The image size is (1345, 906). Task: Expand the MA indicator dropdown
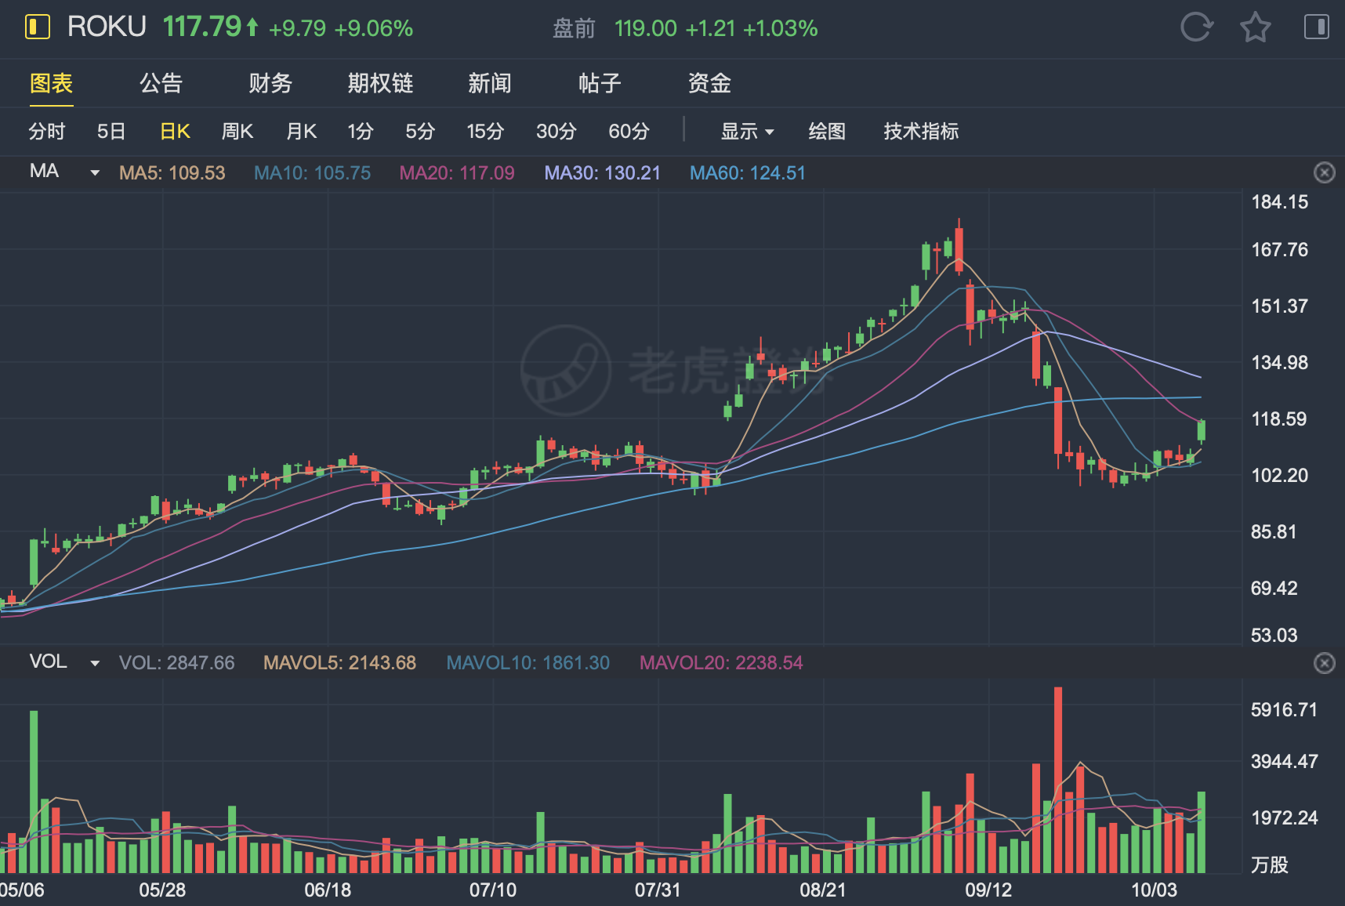pyautogui.click(x=95, y=172)
